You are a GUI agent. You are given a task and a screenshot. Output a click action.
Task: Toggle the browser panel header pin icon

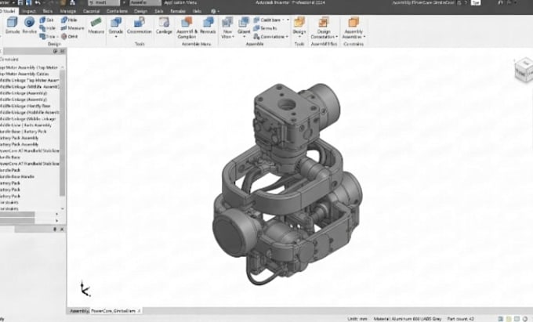(x=56, y=51)
